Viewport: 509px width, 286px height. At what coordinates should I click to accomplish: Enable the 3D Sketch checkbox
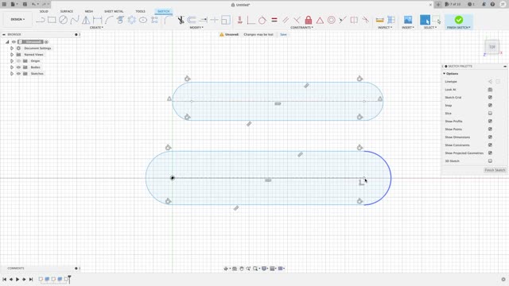click(490, 160)
